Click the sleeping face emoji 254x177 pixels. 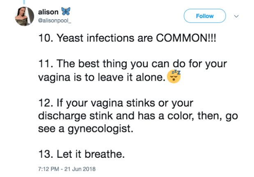click(x=174, y=76)
